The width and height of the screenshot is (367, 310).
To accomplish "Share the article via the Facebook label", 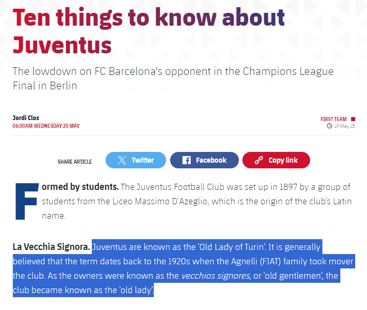I will 211,160.
